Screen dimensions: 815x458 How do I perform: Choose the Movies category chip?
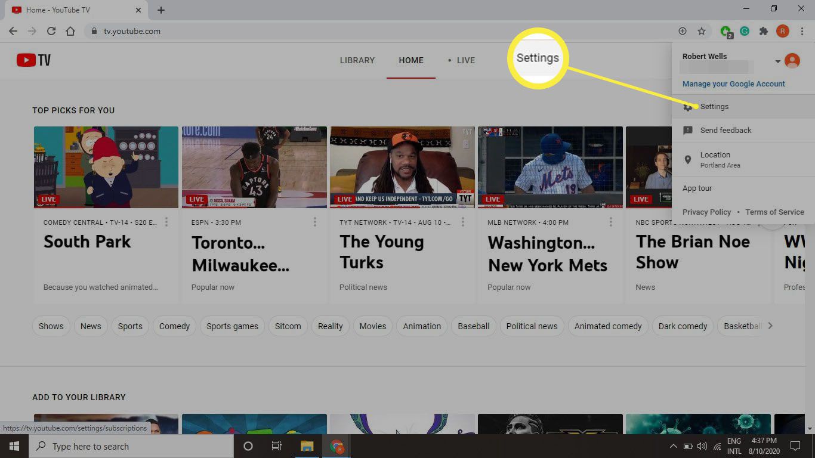click(373, 326)
